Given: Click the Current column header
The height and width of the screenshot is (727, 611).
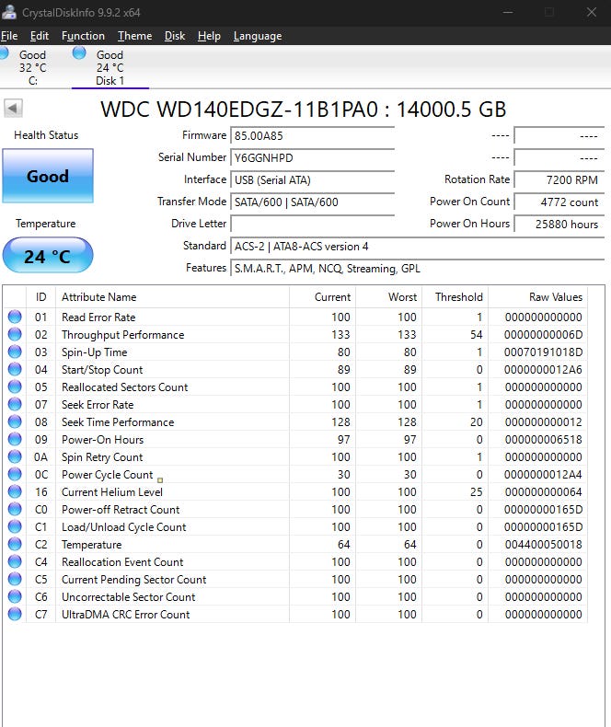Looking at the screenshot, I should [323, 296].
